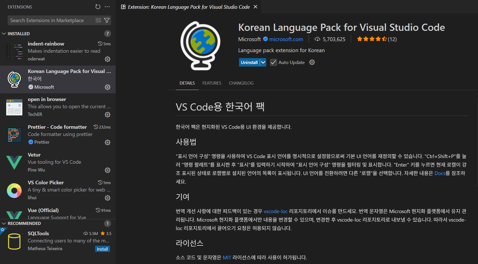Click the verified publisher badge by Microsoft
Viewport: 478px width, 264px height.
tap(265, 39)
